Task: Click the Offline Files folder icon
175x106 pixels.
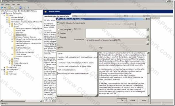Action: 14,46
